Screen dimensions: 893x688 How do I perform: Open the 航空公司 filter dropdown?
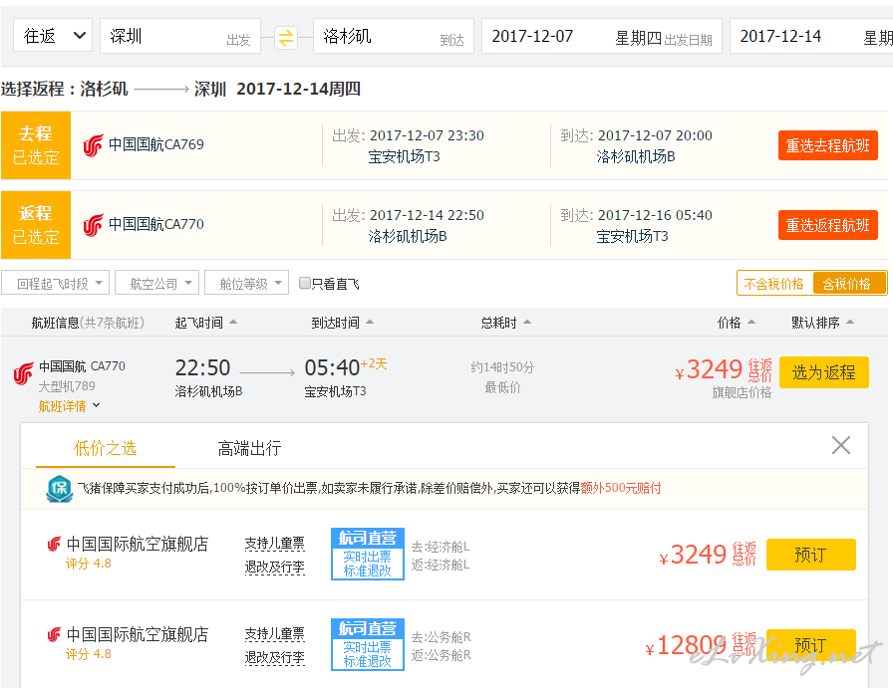[x=156, y=283]
